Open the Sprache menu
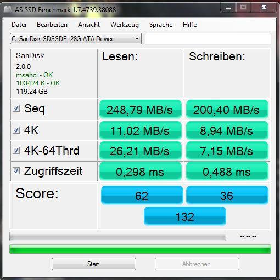 point(161,25)
